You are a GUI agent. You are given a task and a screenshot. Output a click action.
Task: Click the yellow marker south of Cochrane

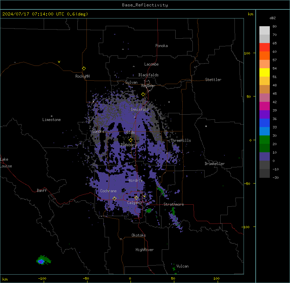tap(114, 199)
